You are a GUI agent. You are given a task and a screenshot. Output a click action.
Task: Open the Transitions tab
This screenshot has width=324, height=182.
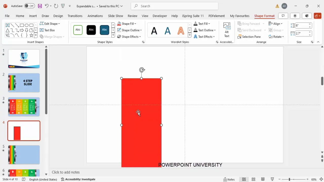coord(75,16)
